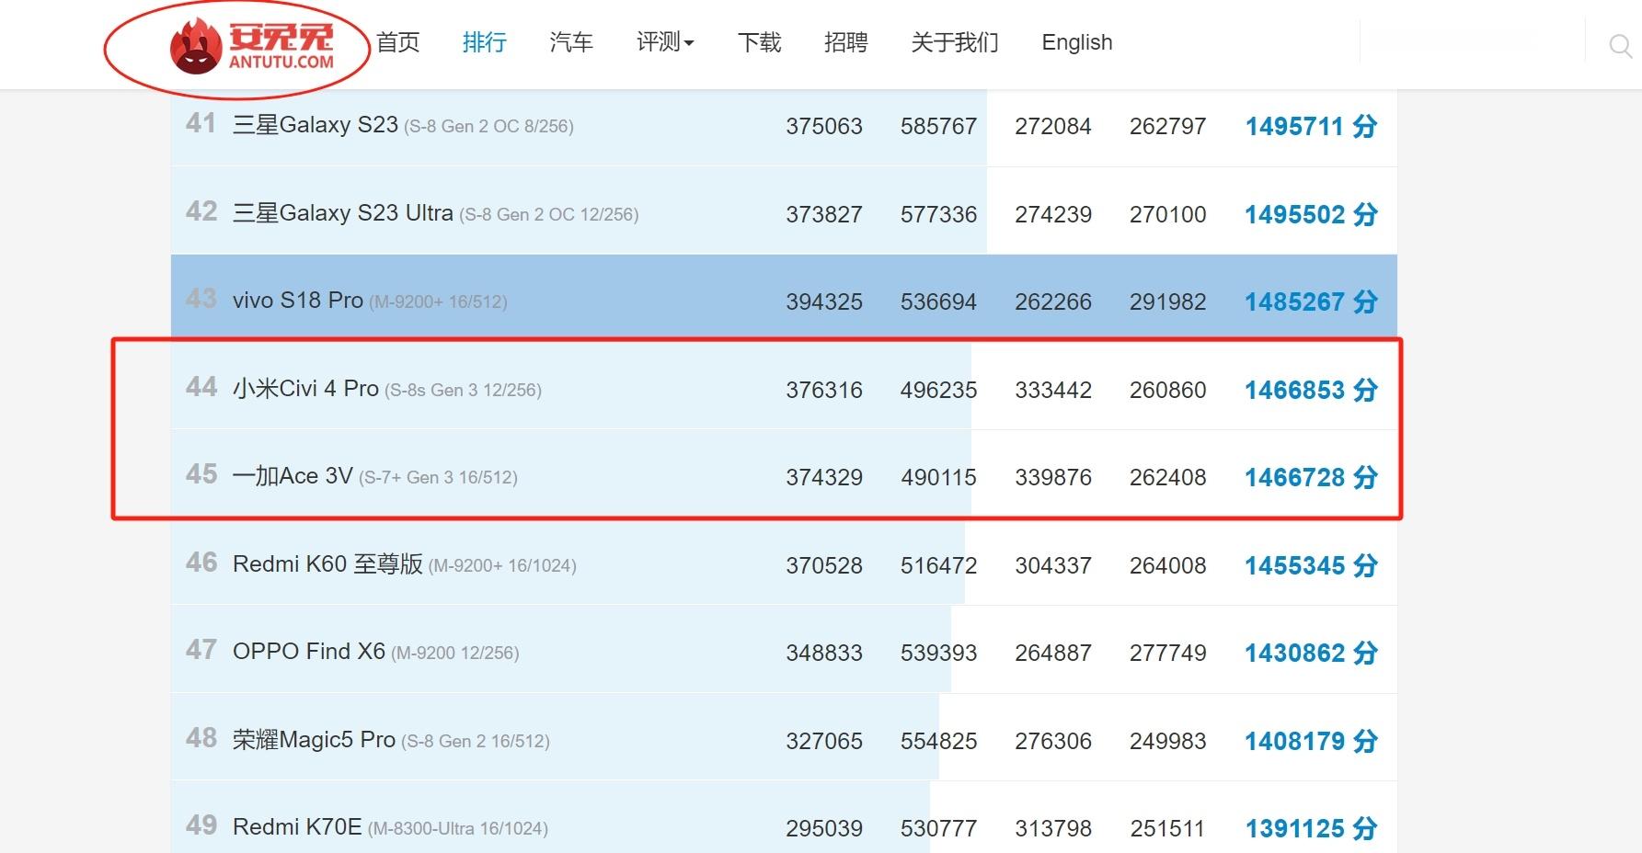This screenshot has width=1642, height=853.
Task: Click the value 516472 for Redmi K60
Action: [x=938, y=565]
